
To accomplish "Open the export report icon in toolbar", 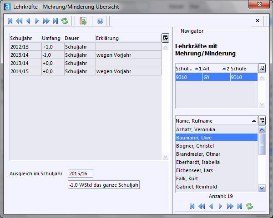I will tap(83, 21).
